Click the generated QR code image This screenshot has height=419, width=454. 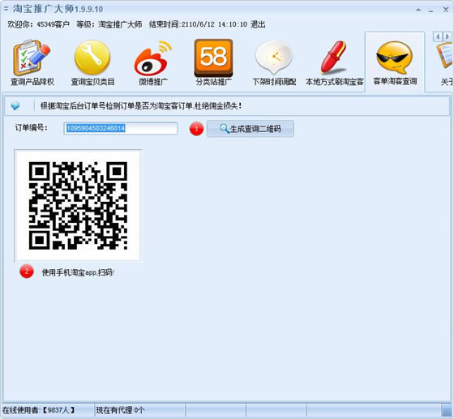coord(78,206)
